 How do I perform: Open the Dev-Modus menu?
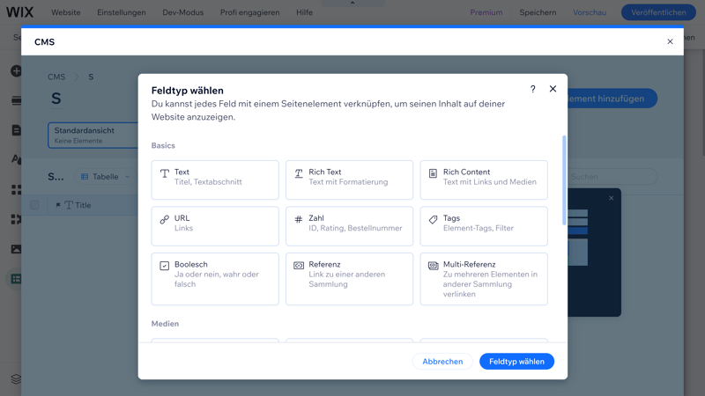click(184, 12)
